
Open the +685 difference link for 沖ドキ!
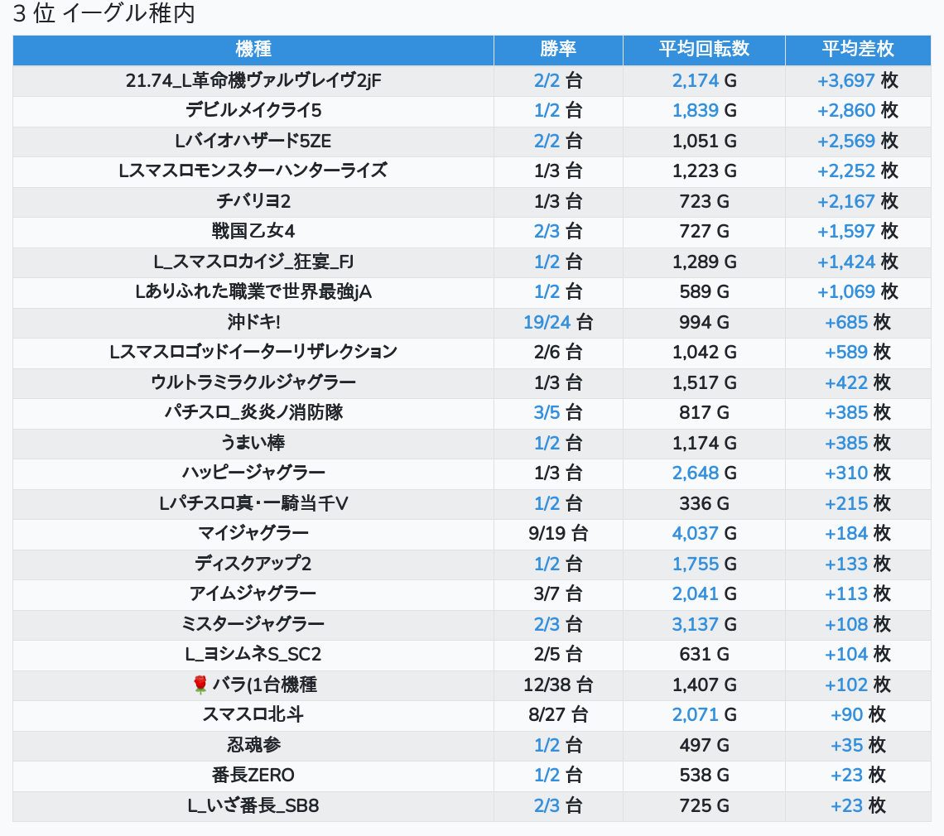pos(846,322)
